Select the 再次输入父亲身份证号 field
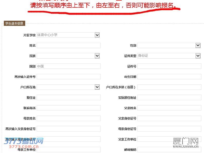Image resolution: width=204 pixels, height=153 pixels. (x=69, y=129)
